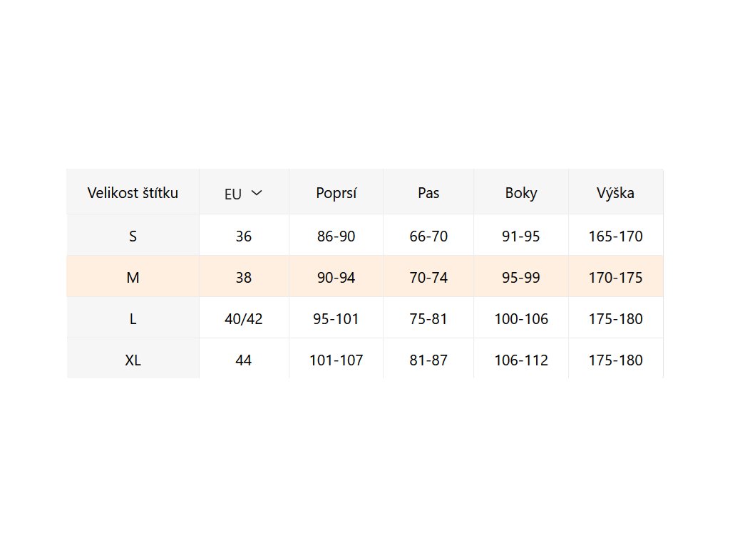Screen dimensions: 730x547
Task: Click the 165-170 height cell
Action: (615, 236)
